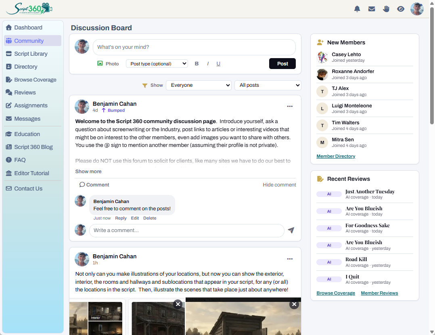Click Benjamin Cahan avatar on welcome post
This screenshot has height=335, width=435.
[x=82, y=107]
